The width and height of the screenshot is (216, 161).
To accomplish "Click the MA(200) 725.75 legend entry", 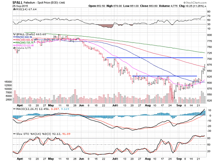I will click(23, 43).
